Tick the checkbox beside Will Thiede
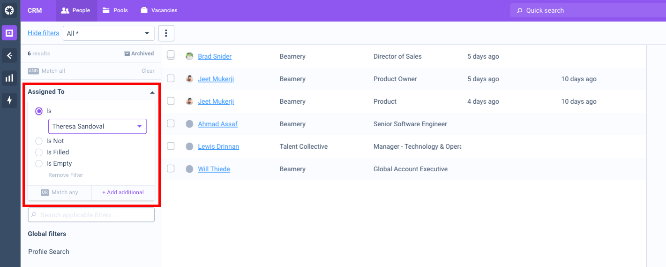 click(x=171, y=168)
